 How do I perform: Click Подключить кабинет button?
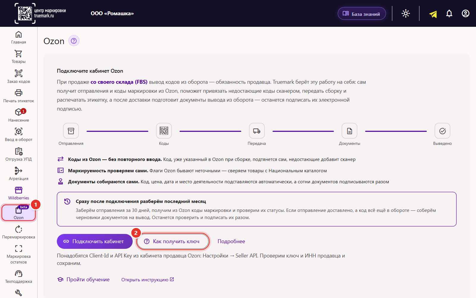click(x=95, y=241)
